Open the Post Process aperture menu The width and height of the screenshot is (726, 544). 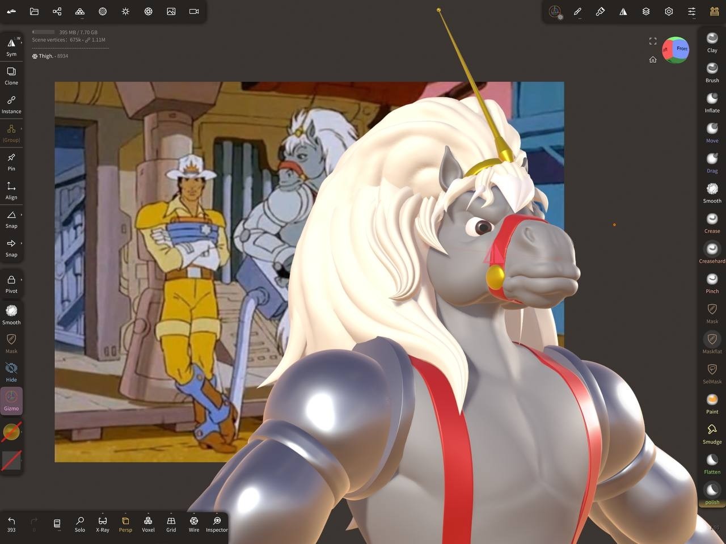pyautogui.click(x=148, y=11)
